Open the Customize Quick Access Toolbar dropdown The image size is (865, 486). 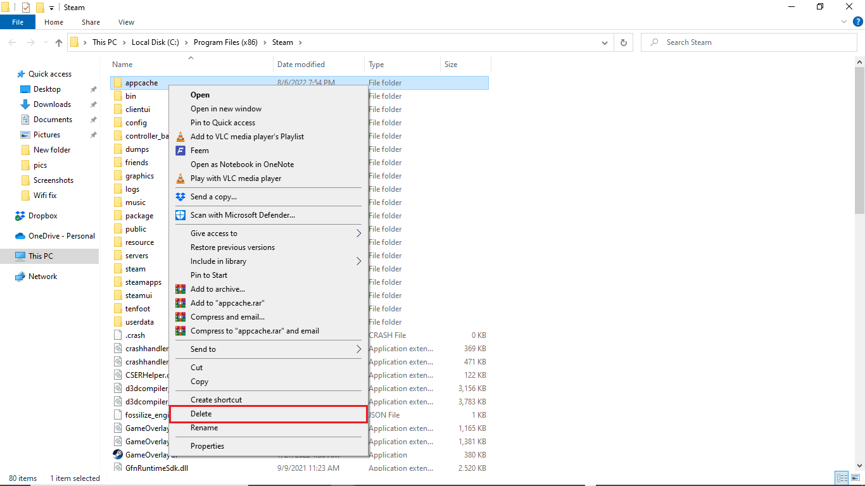(51, 8)
